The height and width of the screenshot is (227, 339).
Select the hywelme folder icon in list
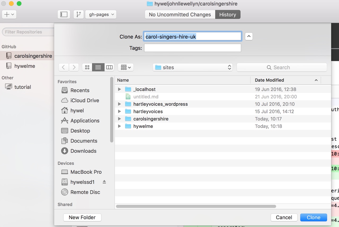[128, 126]
